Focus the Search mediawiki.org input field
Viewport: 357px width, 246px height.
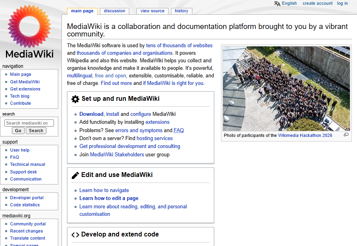[29, 123]
